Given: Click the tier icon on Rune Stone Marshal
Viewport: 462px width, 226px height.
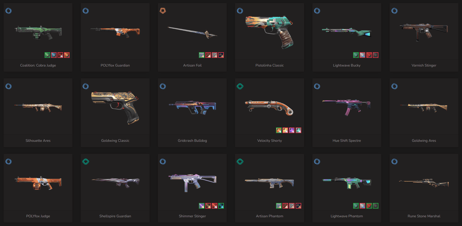Looking at the screenshot, I should 394,161.
